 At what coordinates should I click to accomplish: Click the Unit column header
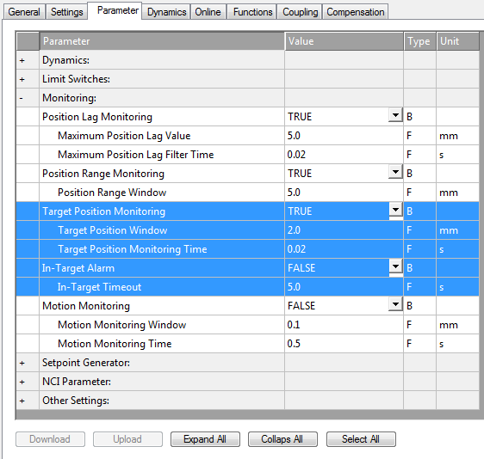[458, 41]
